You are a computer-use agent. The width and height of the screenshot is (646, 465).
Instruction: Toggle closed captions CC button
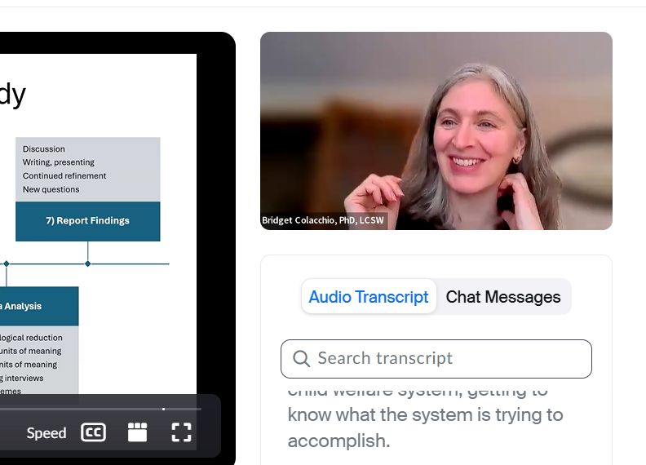pos(93,432)
